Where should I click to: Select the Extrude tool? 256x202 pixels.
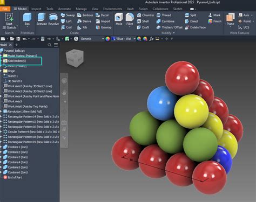(x=42, y=19)
